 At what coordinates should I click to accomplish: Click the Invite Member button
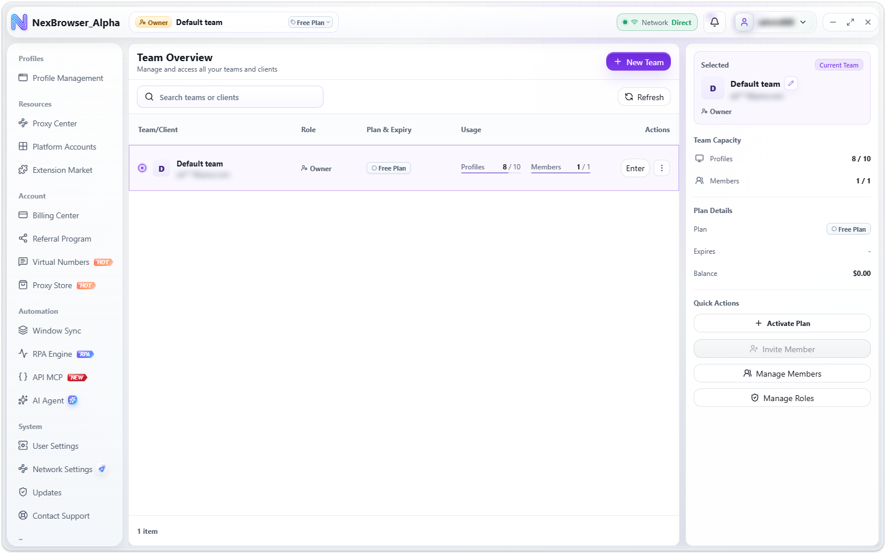[782, 349]
